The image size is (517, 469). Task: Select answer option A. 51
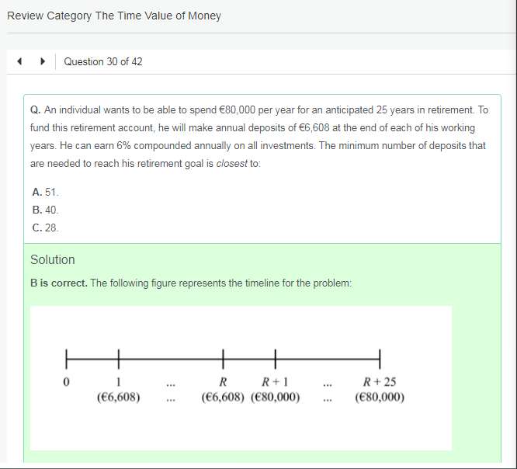coord(46,191)
